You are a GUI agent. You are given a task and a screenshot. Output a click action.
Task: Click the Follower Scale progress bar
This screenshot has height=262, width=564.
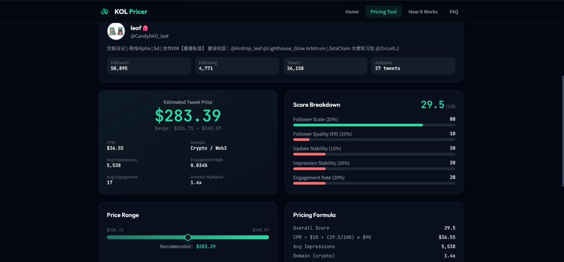tap(374, 125)
